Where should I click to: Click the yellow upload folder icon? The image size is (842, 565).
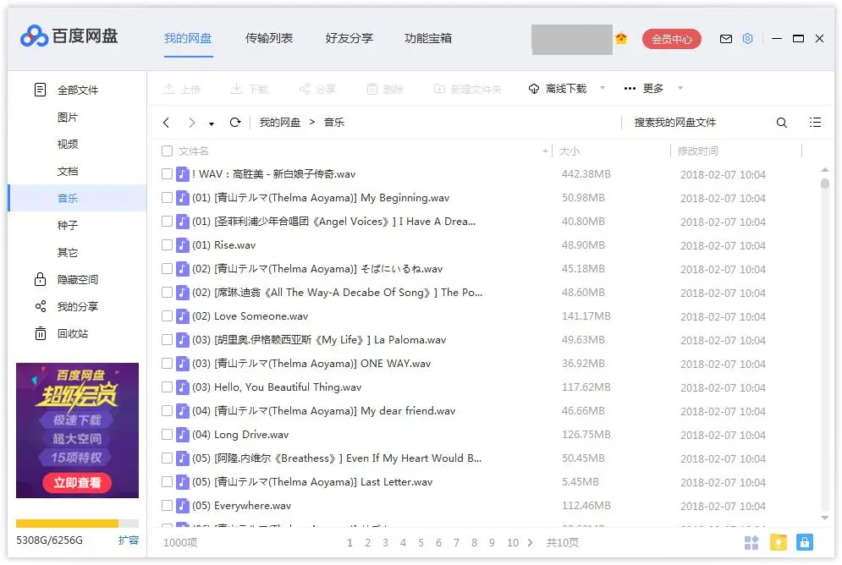778,542
